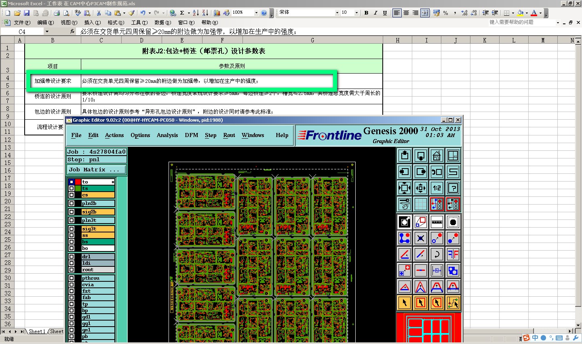Toggle the checkbox for layer 'drl'
Image resolution: width=582 pixels, height=344 pixels.
pyautogui.click(x=72, y=257)
